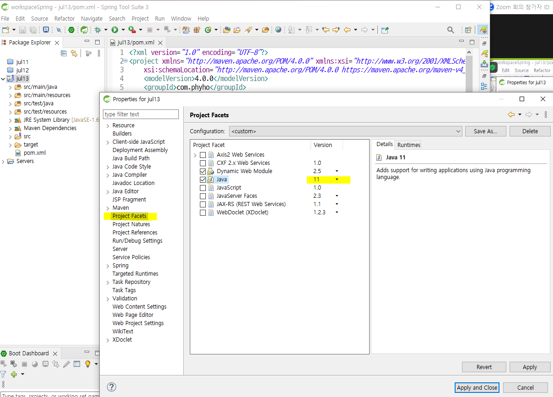Open JavaServer Faces version 2.3 dropdown
Image resolution: width=553 pixels, height=397 pixels.
(x=337, y=196)
